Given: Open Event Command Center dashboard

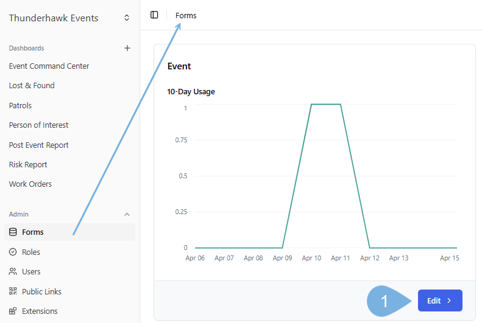Looking at the screenshot, I should [x=49, y=66].
